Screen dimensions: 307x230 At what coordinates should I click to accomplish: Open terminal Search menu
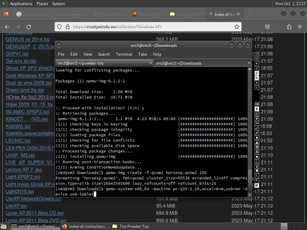point(104,55)
